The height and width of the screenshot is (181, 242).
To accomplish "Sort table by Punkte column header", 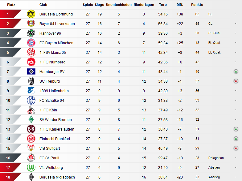I will point(197,5).
